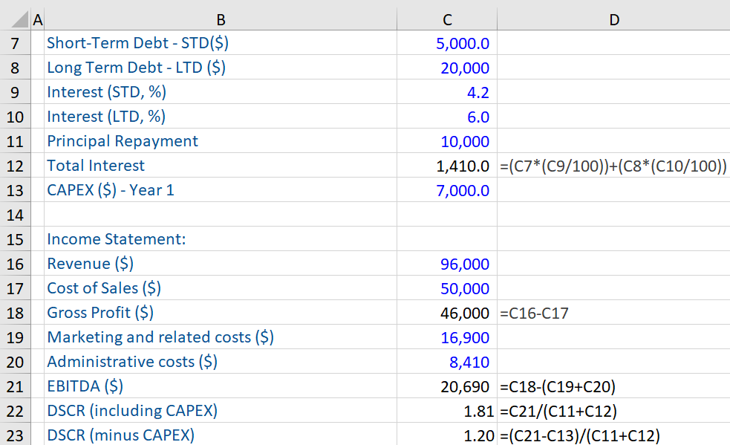Click the Revenue value 96,000 cell
The height and width of the screenshot is (445, 730).
[x=446, y=263]
